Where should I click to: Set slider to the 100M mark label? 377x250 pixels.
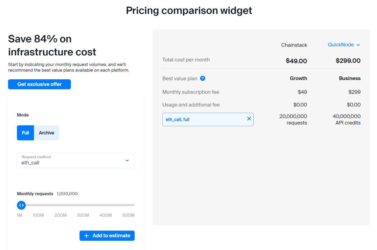coord(38,215)
